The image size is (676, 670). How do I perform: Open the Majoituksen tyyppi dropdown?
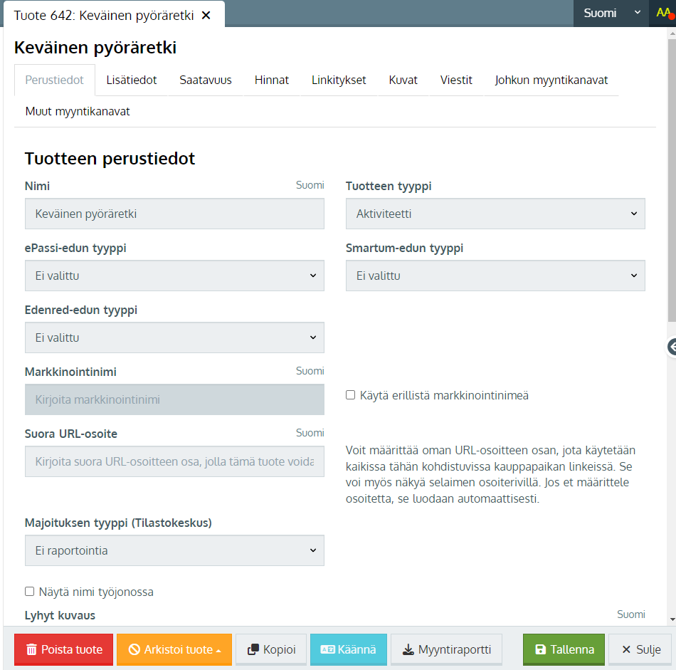point(174,550)
